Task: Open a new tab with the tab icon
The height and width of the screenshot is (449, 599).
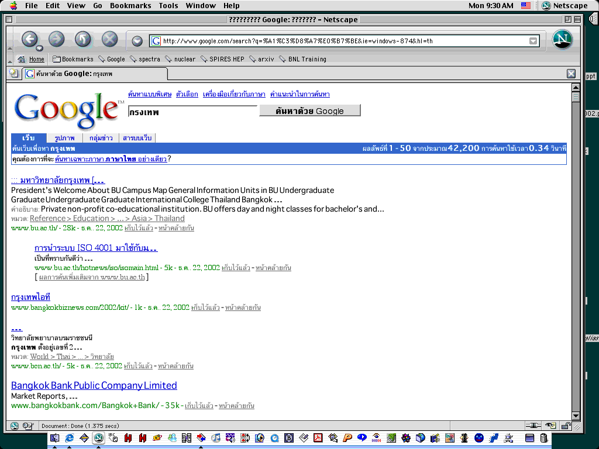Action: coord(14,73)
